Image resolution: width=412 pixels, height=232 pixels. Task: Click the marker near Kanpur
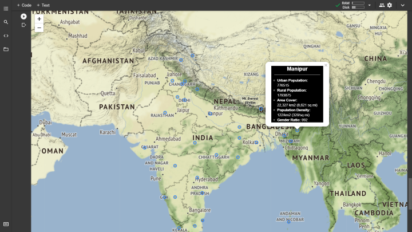coord(210,113)
